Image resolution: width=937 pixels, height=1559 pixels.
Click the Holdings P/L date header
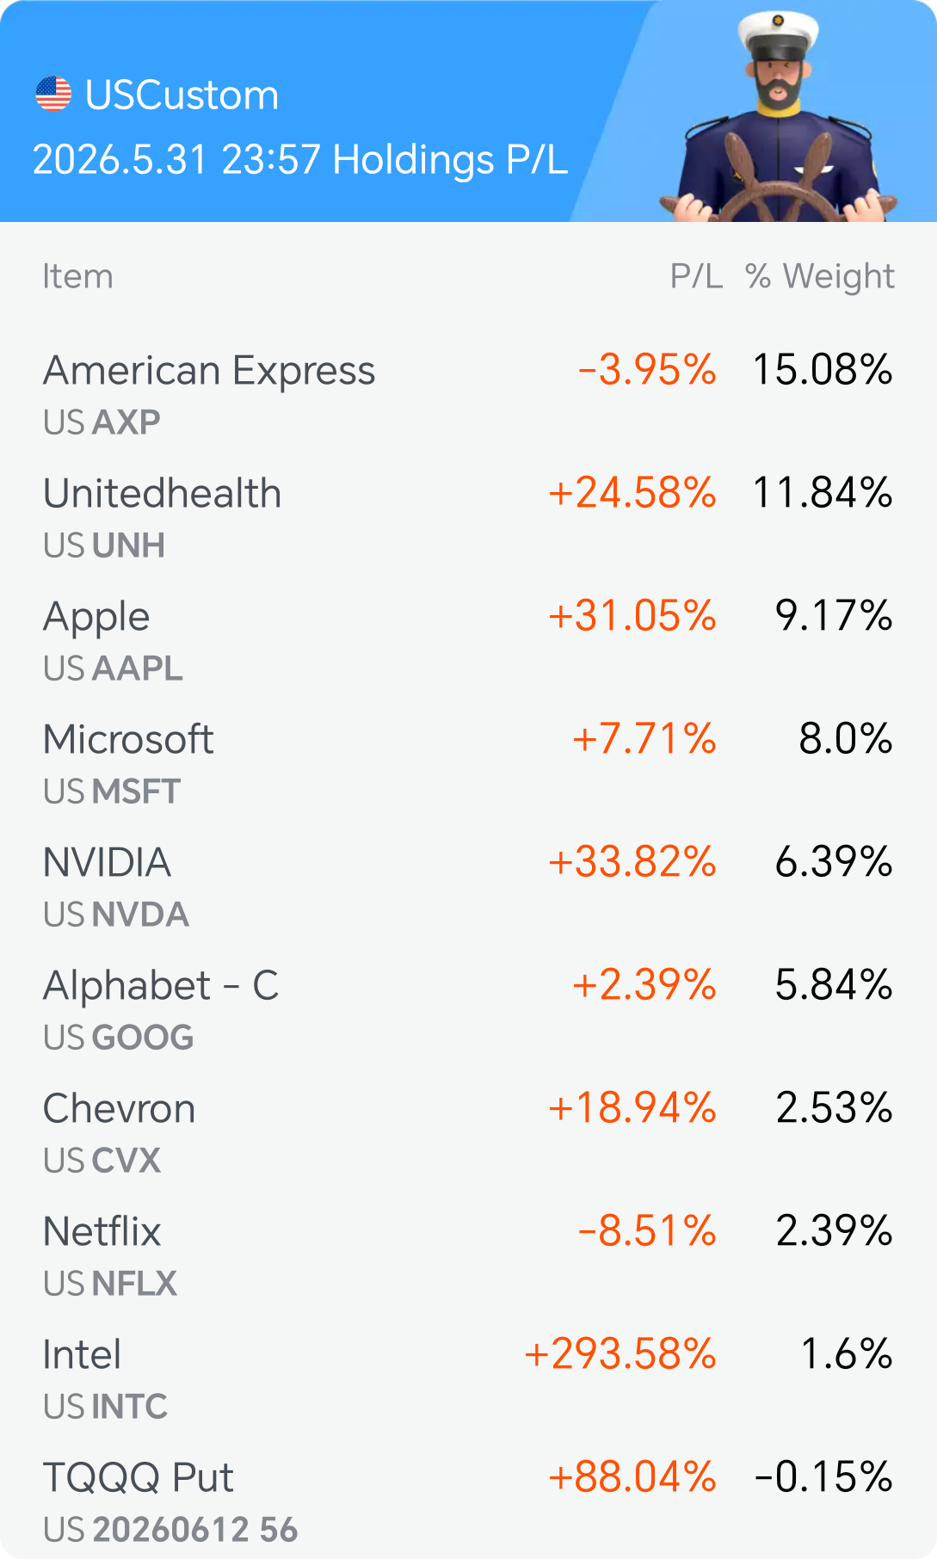300,160
